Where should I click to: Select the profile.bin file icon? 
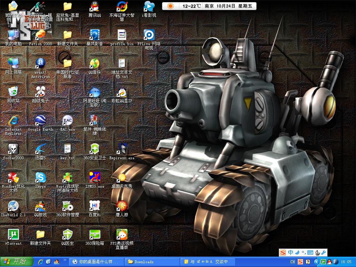pyautogui.click(x=122, y=35)
